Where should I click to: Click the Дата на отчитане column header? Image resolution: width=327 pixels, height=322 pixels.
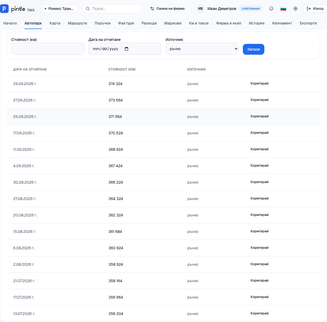tap(30, 69)
